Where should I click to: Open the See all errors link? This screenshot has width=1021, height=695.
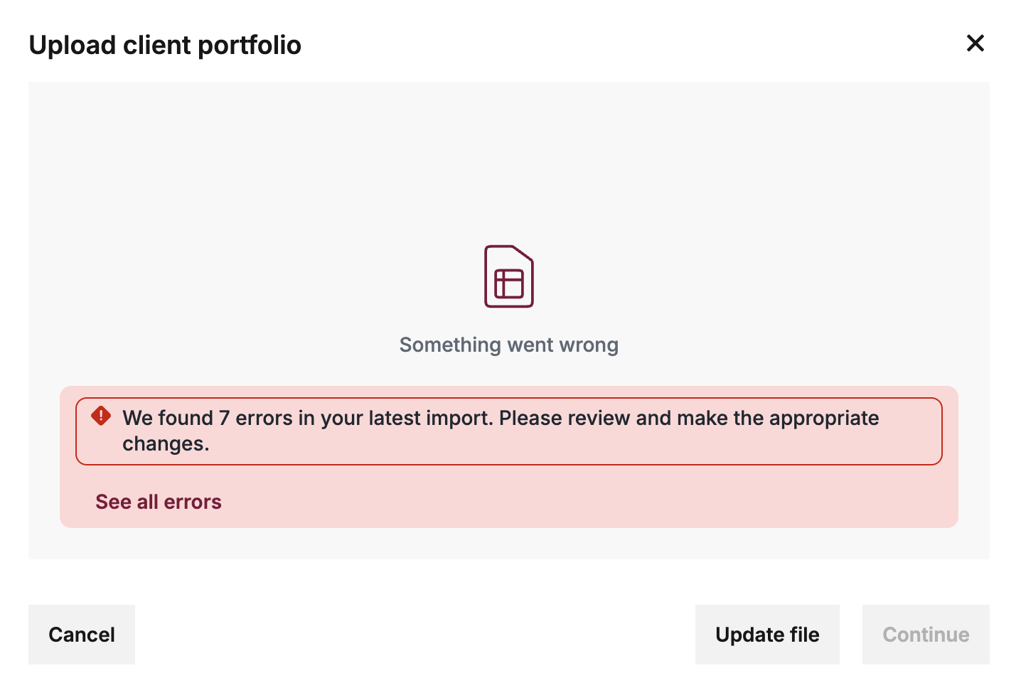click(159, 502)
